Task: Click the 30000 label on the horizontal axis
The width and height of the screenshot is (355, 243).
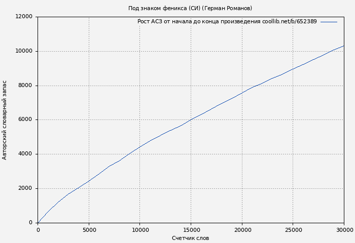Action: click(x=344, y=230)
